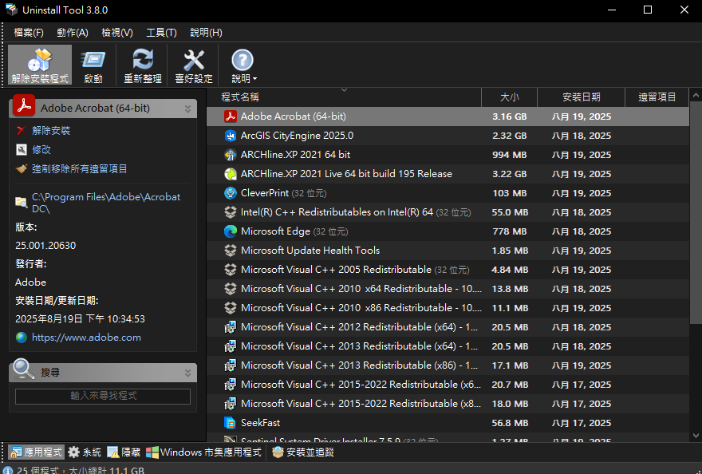
Task: Switch to the 系統 tab
Action: pyautogui.click(x=85, y=452)
